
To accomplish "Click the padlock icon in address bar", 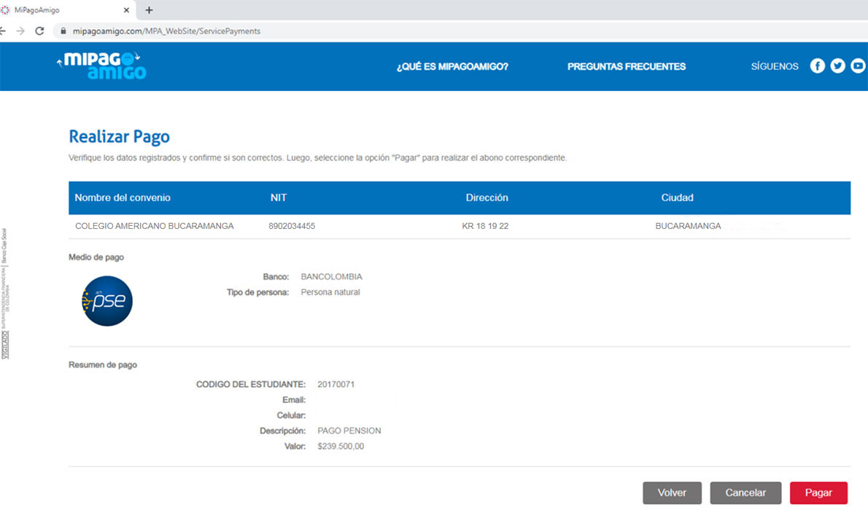I will [x=63, y=31].
